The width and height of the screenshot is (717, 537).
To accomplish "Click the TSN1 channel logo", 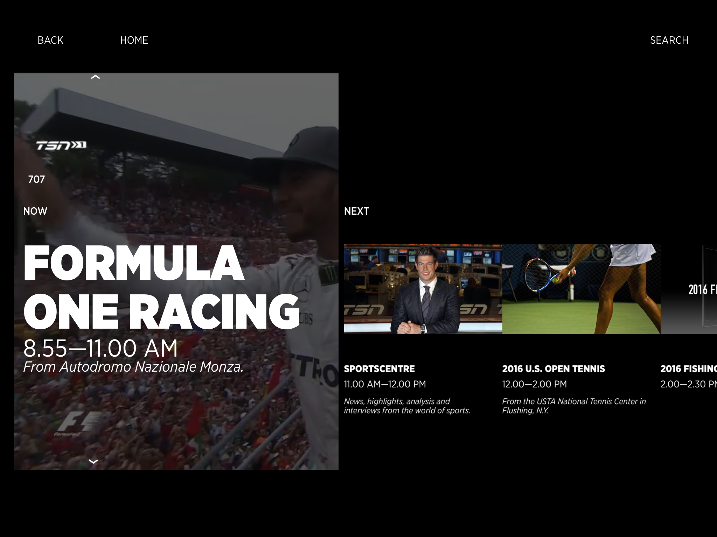I will pos(61,145).
